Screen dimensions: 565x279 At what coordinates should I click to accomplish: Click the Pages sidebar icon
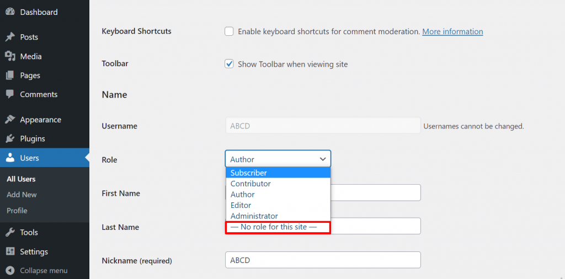[10, 76]
